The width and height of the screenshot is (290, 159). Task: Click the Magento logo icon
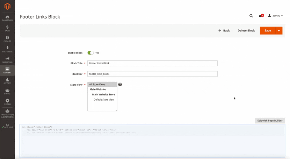point(7,6)
